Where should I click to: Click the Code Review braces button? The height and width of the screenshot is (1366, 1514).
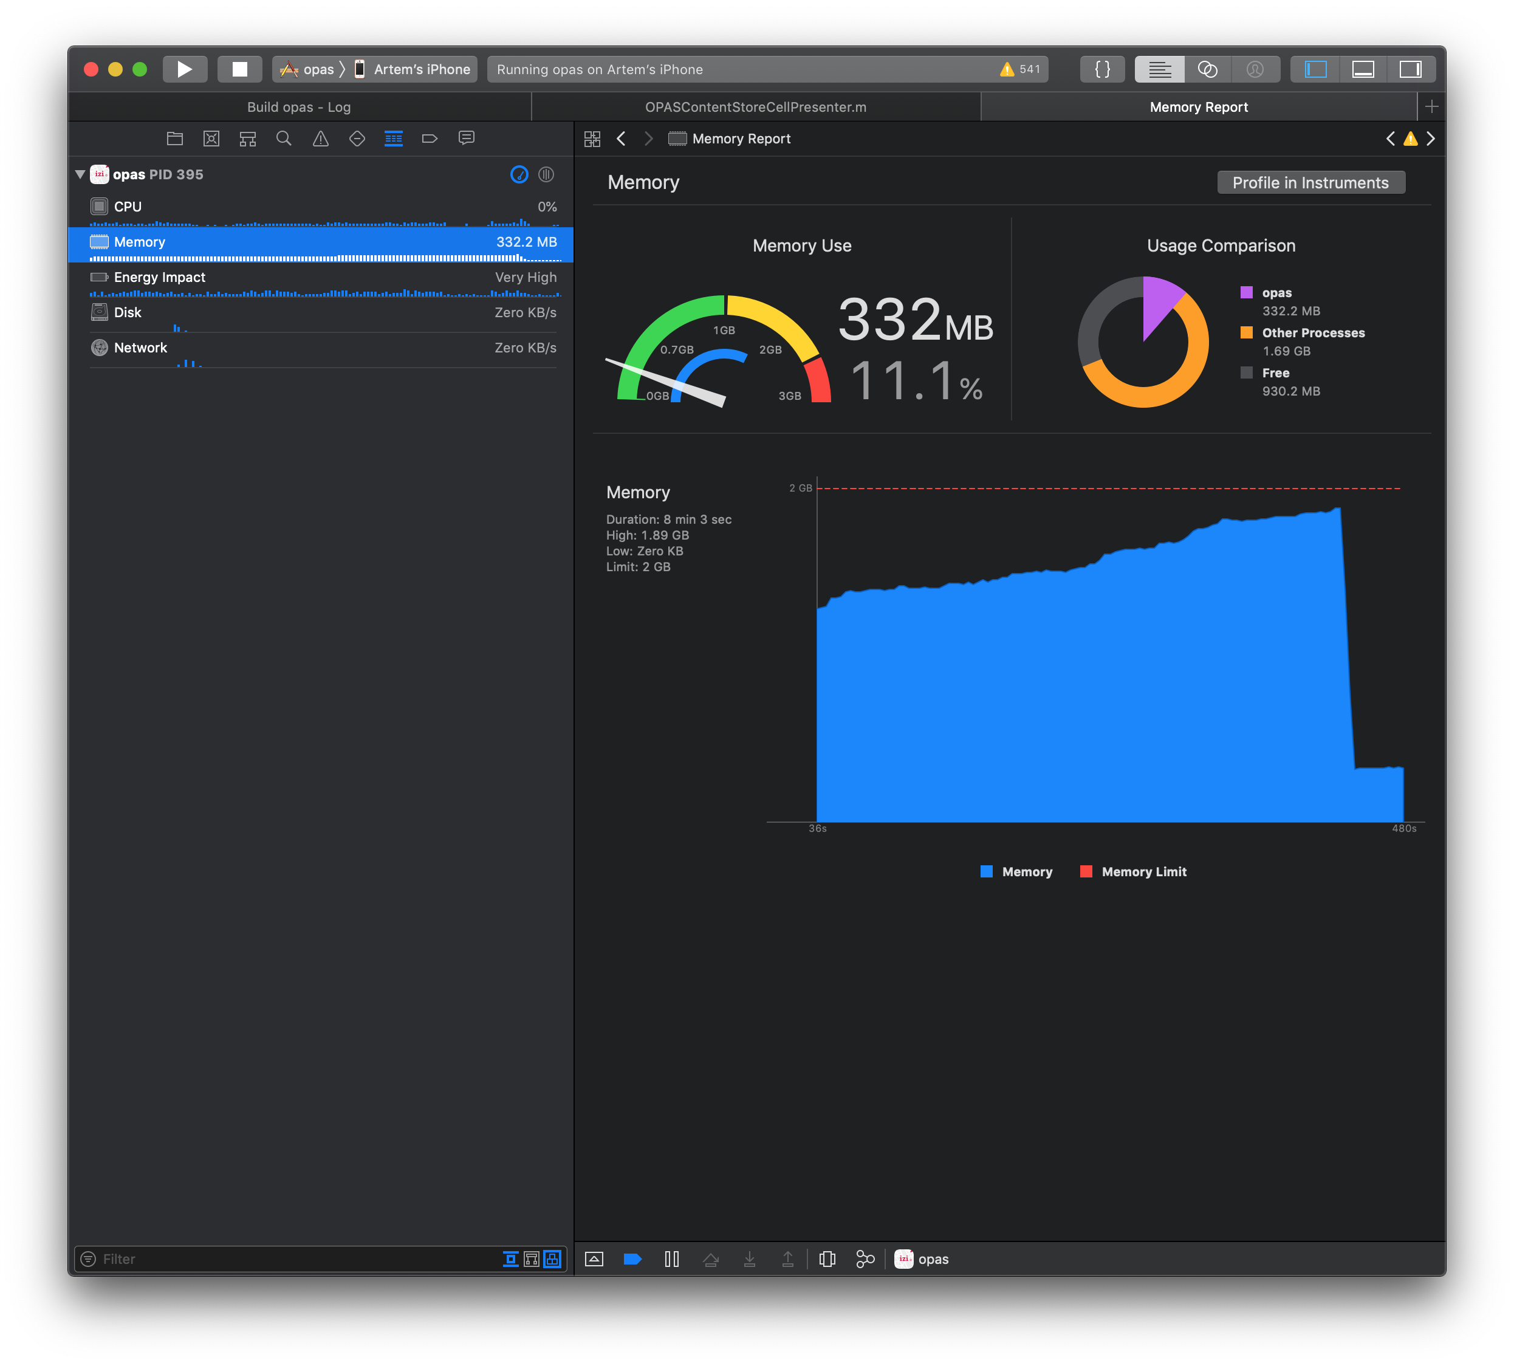pos(1102,69)
